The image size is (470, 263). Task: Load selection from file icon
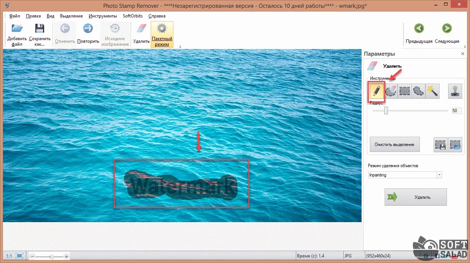pyautogui.click(x=455, y=145)
